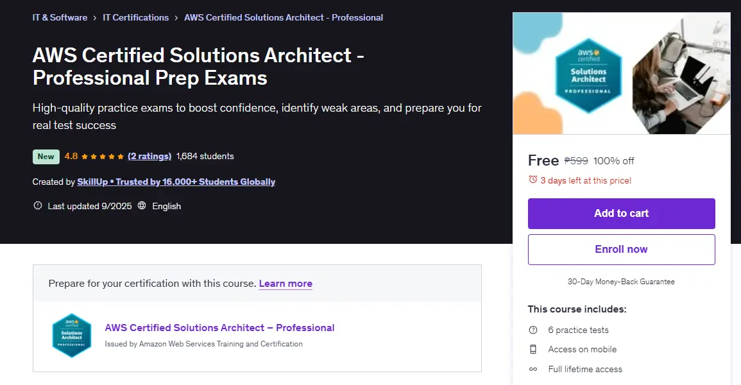Click the AWS Solutions Architect badge icon
741x385 pixels.
click(x=72, y=336)
